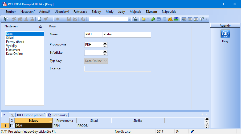Open the Jízdy menu
241x134 pixels.
pyautogui.click(x=121, y=12)
